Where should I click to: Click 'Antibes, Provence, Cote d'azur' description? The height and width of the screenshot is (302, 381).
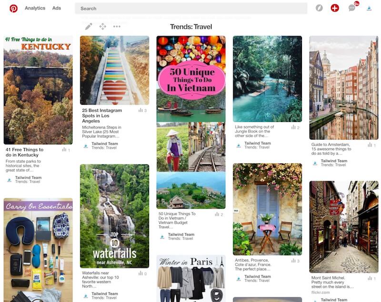(x=253, y=264)
